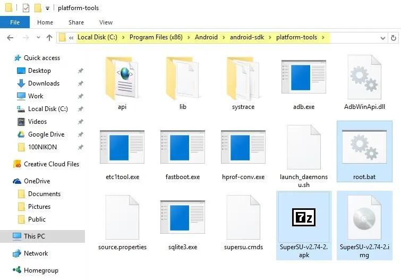Click the Properties quick access toolbar icon
This screenshot has height=280, width=401.
26,8
